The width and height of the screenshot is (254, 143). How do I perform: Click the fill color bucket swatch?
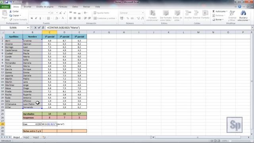click(56, 18)
